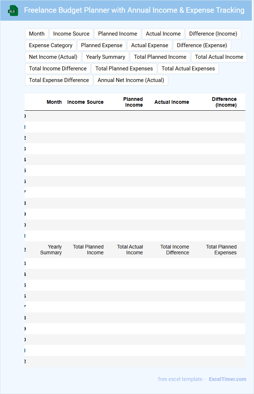Click the Difference (Income) tag
The height and width of the screenshot is (394, 254).
tap(213, 34)
